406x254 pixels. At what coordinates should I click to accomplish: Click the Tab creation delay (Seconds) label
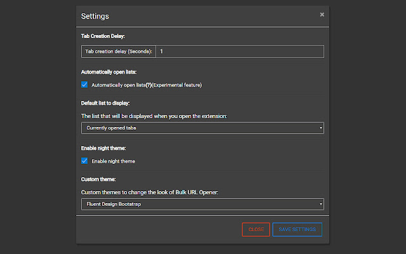click(119, 51)
